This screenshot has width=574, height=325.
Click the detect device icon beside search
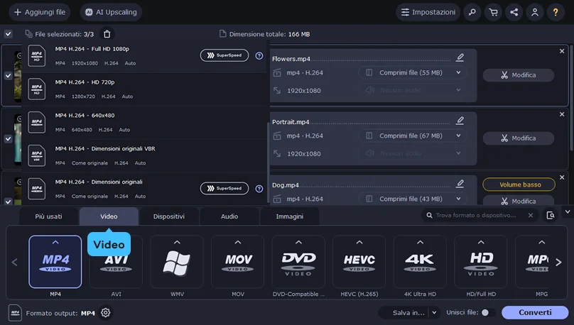(551, 215)
